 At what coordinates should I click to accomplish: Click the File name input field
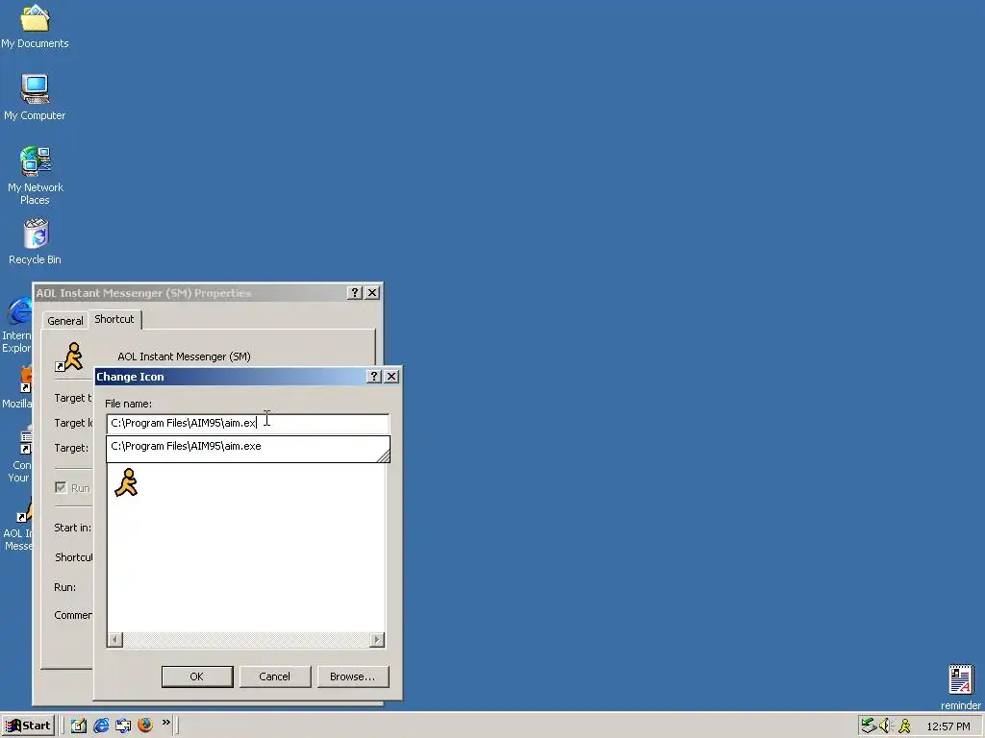(x=248, y=423)
